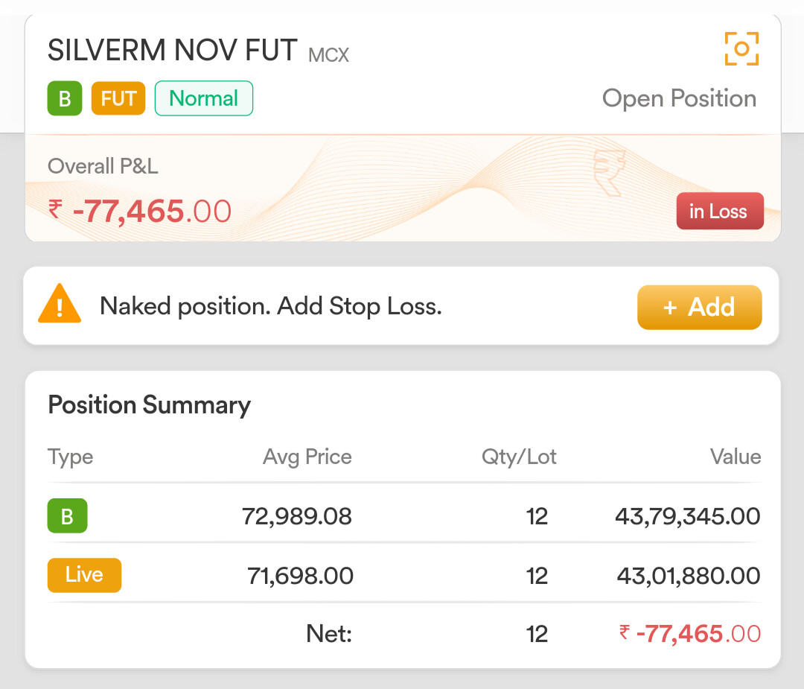Click the buy Avg Price 72,989.08
Image resolution: width=804 pixels, height=689 pixels.
tap(297, 516)
